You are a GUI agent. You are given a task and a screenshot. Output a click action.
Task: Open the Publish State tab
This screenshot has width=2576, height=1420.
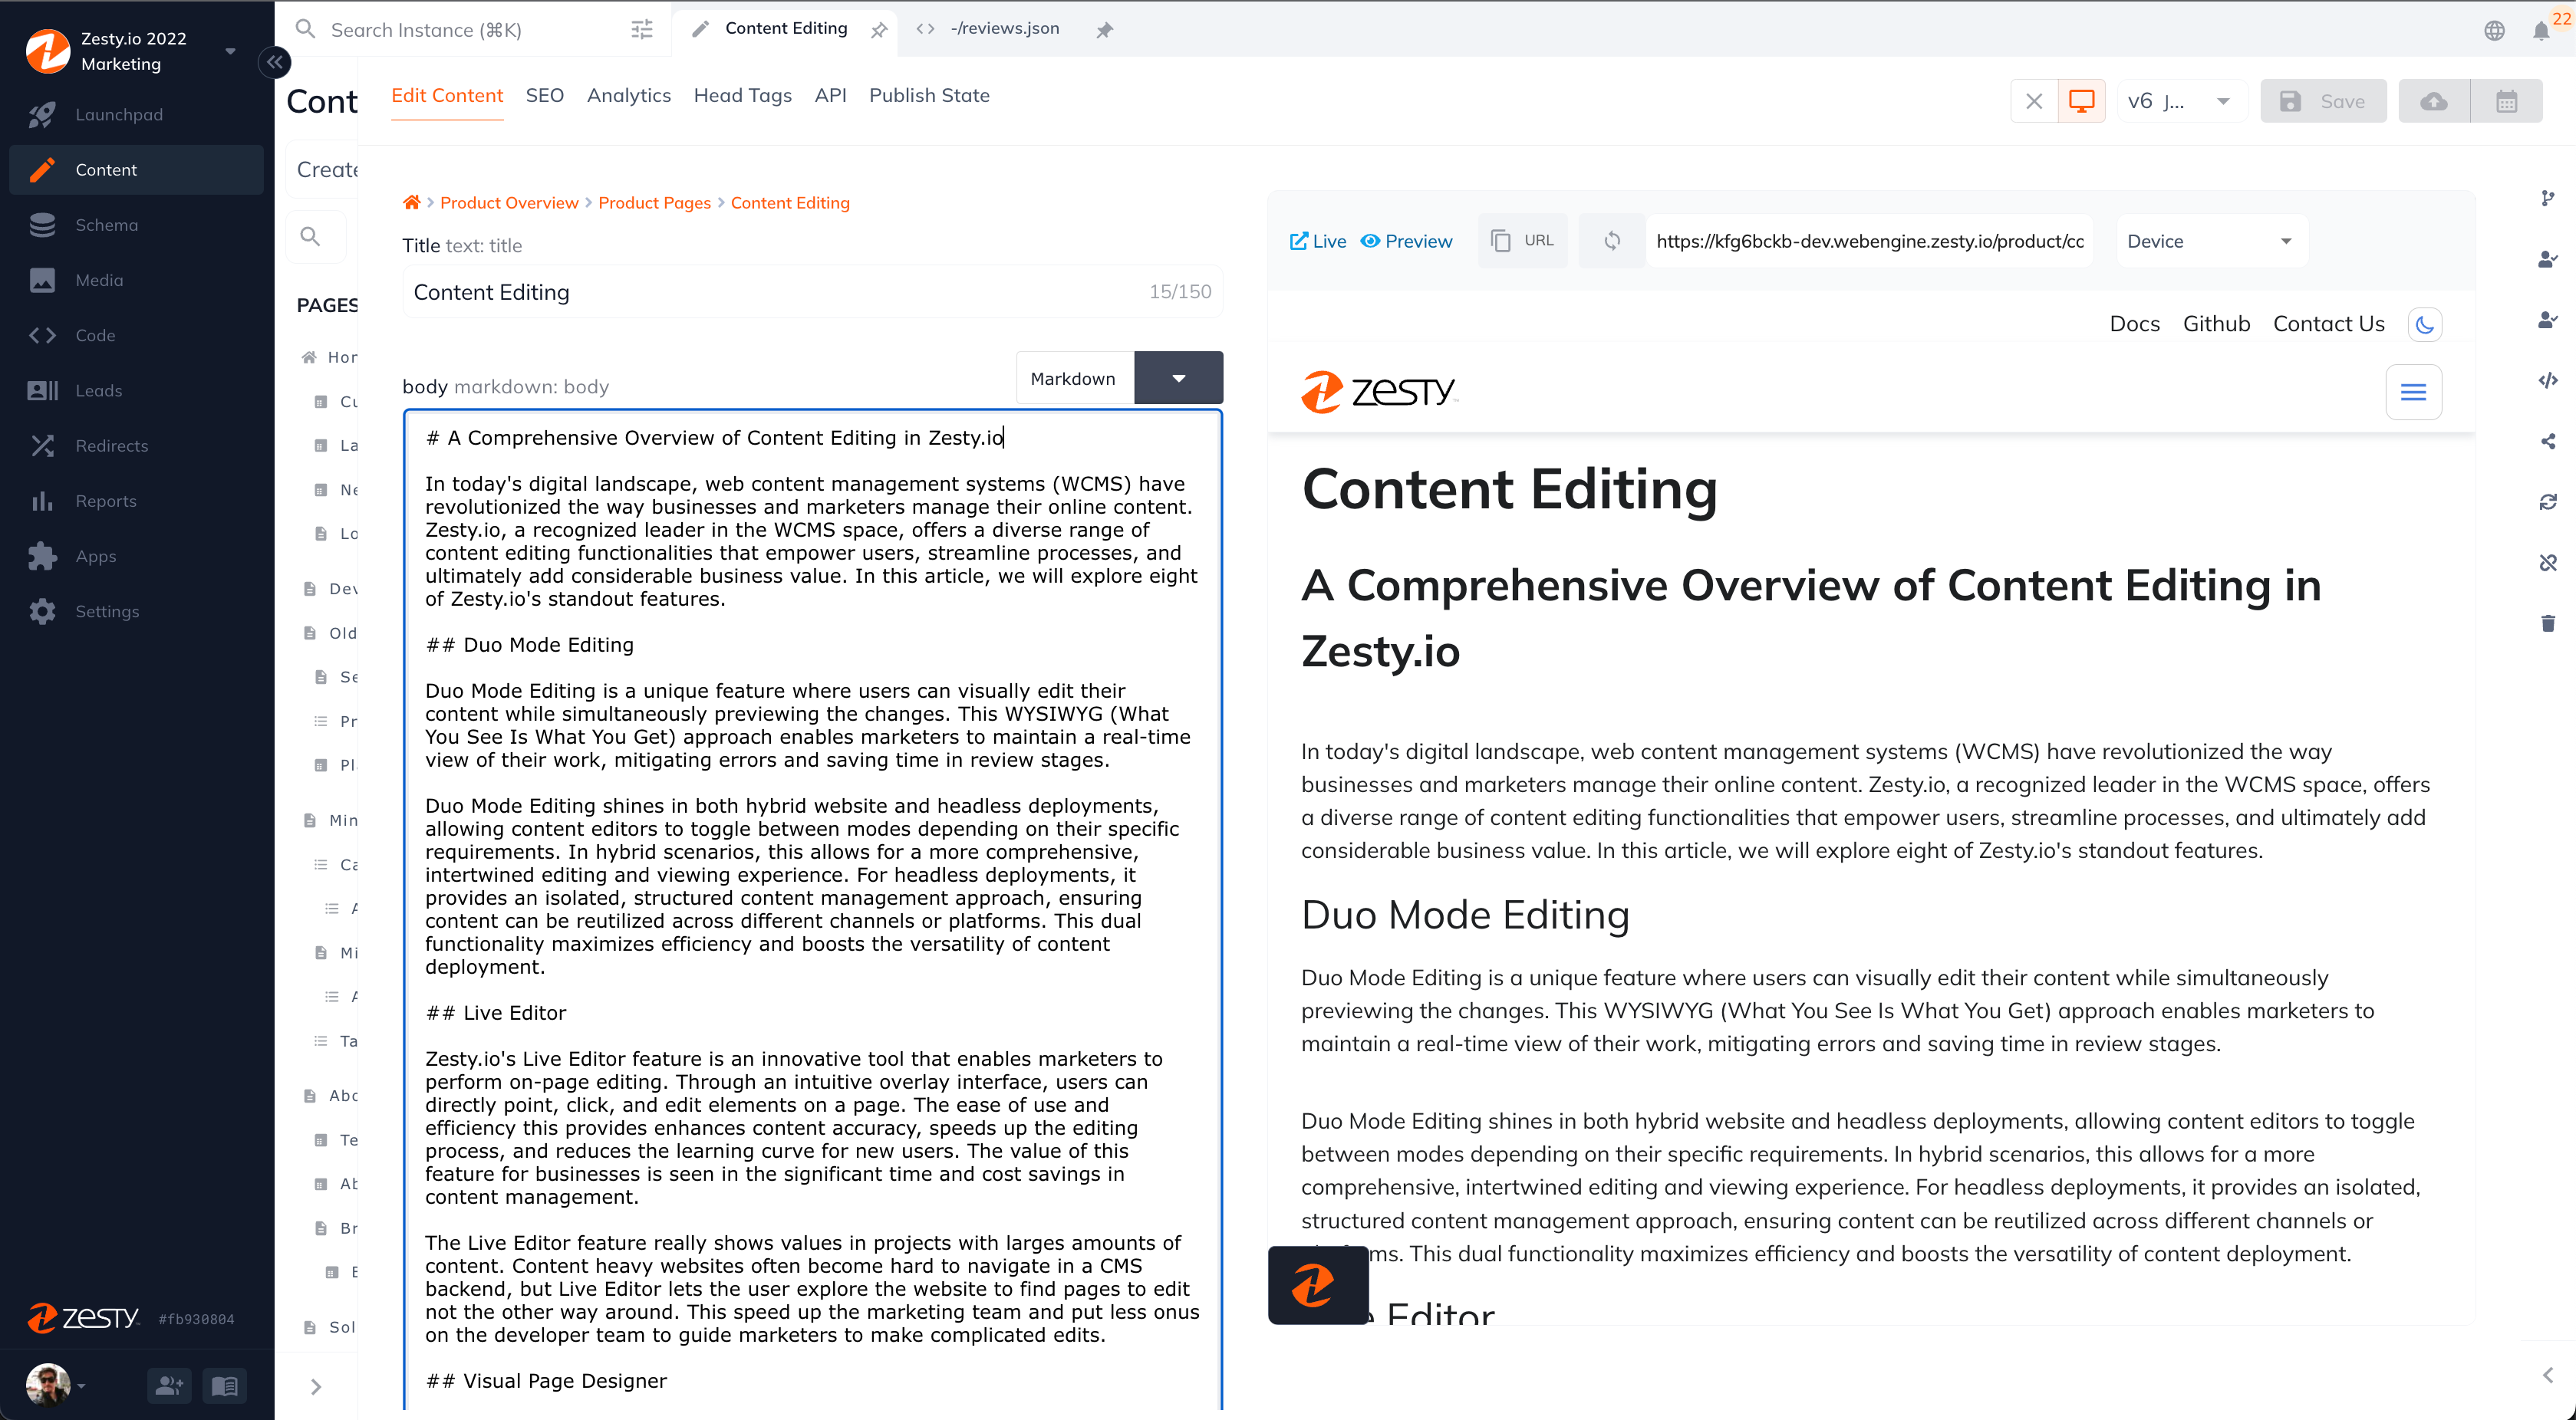pyautogui.click(x=929, y=96)
